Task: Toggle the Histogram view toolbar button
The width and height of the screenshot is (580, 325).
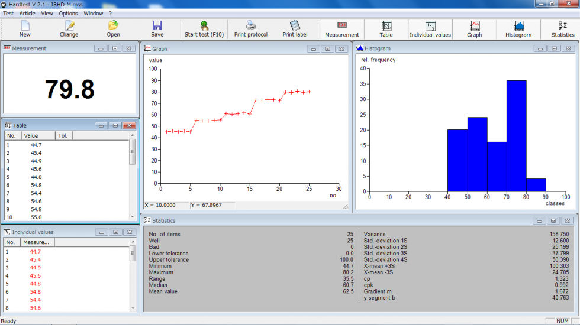Action: 518,26
